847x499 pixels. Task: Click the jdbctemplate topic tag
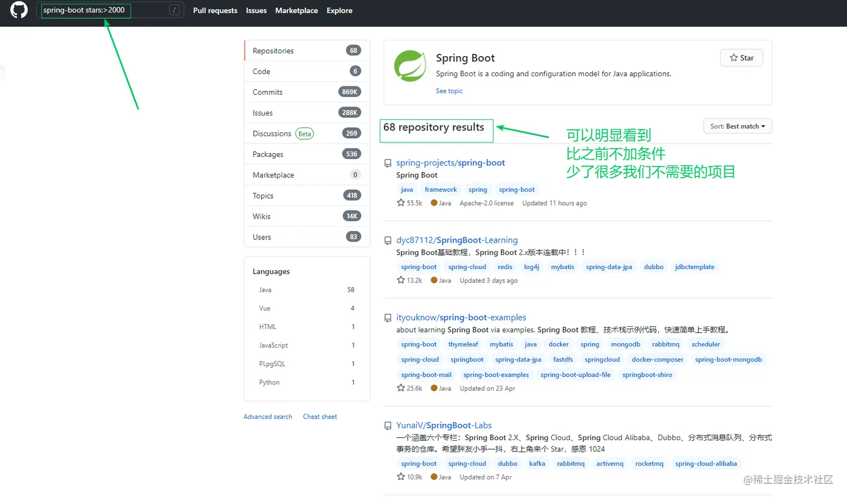click(x=695, y=267)
